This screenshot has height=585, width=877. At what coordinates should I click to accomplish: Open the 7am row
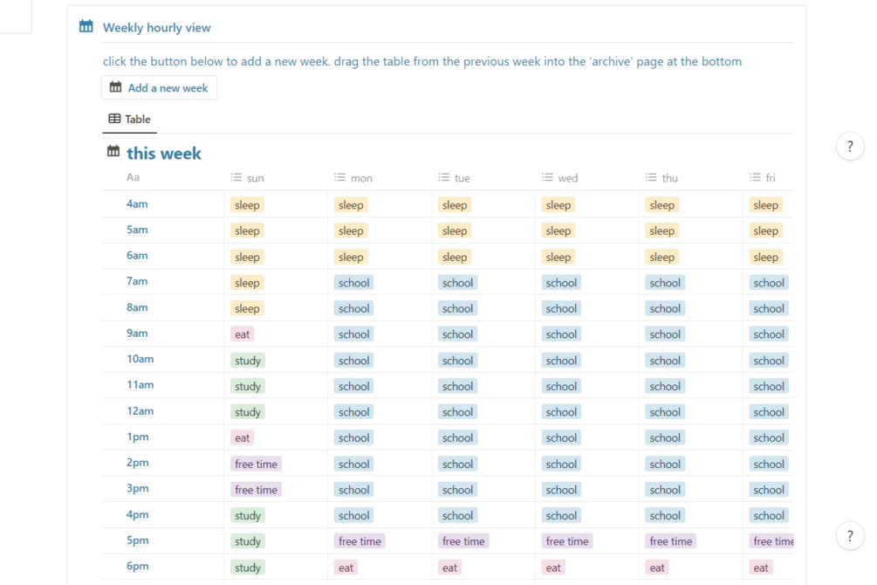[x=137, y=281]
